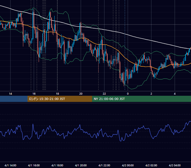
Task: Click the 2 hour label on the price chart axis
Action: [151, 94]
